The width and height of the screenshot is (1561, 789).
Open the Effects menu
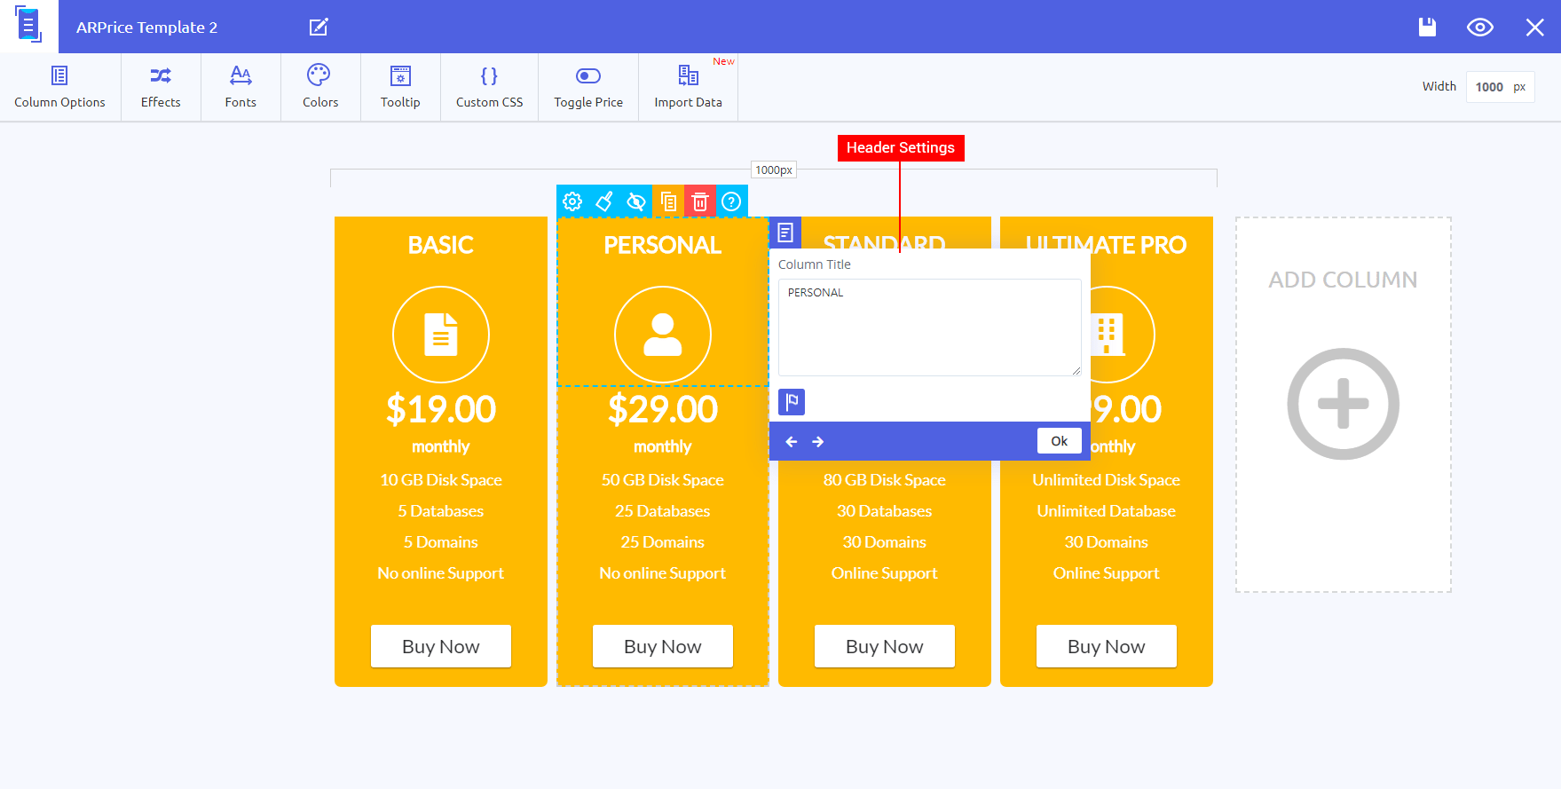point(161,87)
